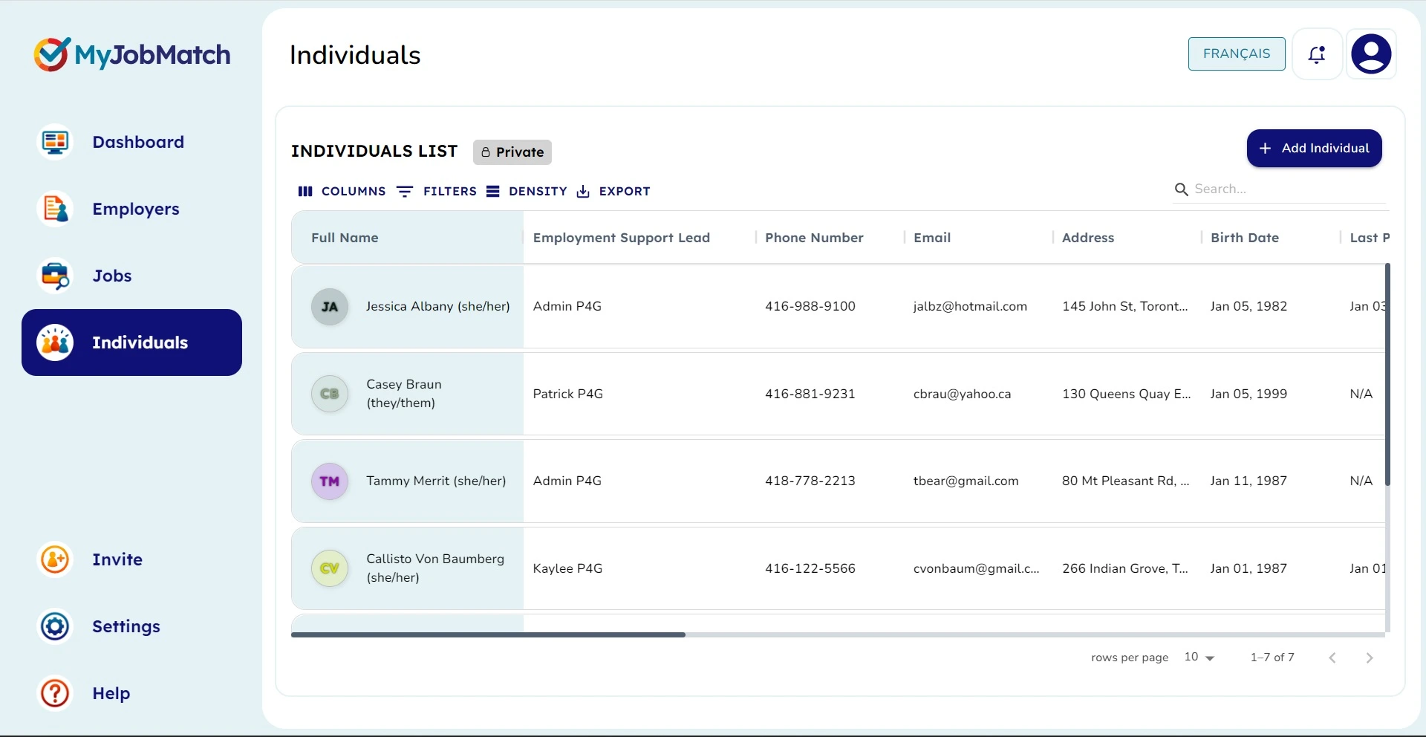
Task: Go to next page arrow
Action: click(x=1370, y=658)
